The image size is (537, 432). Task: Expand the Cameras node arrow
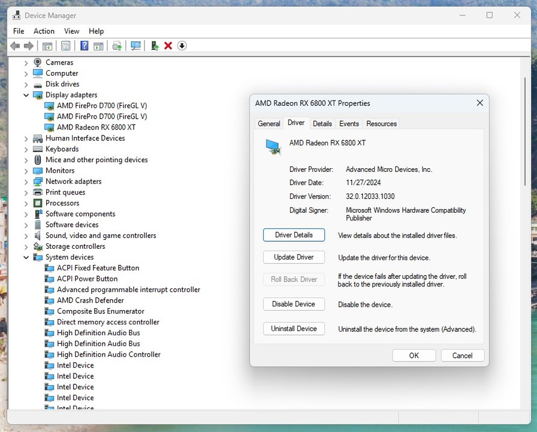[26, 63]
